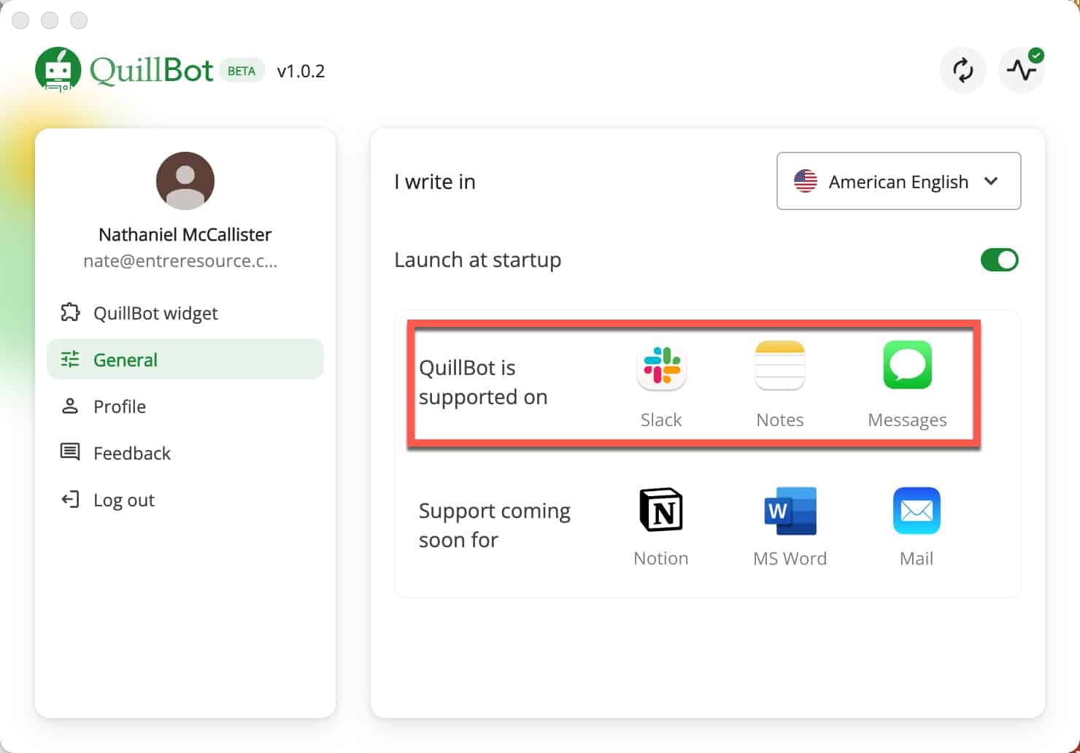Select the MS Word icon

790,511
